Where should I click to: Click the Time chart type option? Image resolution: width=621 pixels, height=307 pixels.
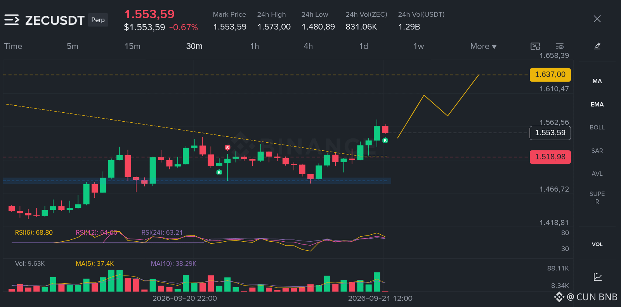[13, 46]
